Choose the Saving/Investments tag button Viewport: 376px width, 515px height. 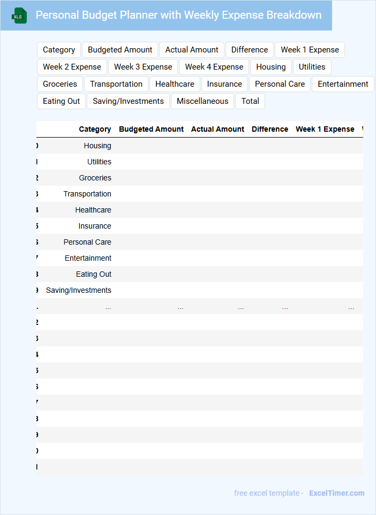[128, 101]
